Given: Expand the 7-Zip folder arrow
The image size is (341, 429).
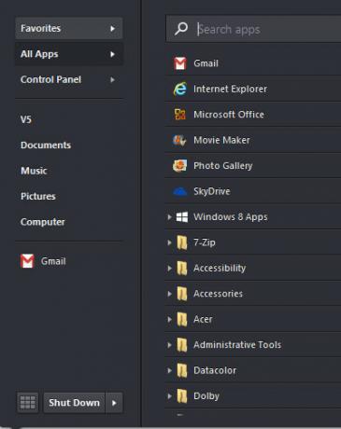Looking at the screenshot, I should tap(169, 242).
